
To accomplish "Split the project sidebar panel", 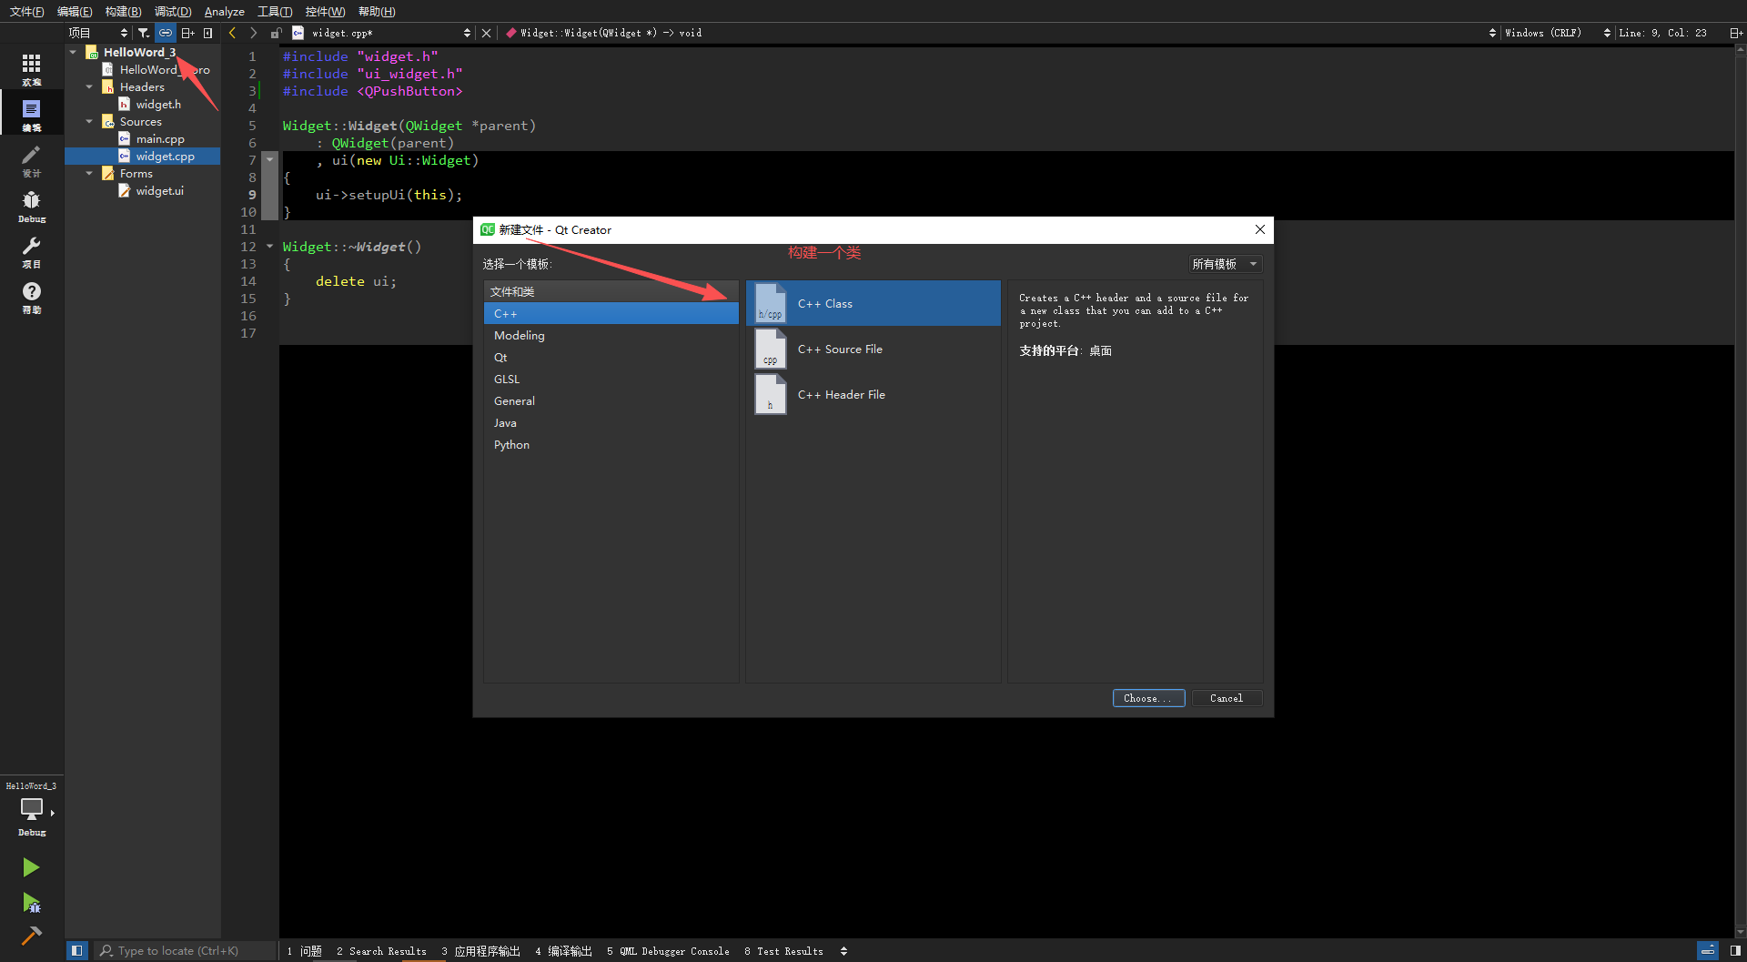I will click(x=187, y=33).
